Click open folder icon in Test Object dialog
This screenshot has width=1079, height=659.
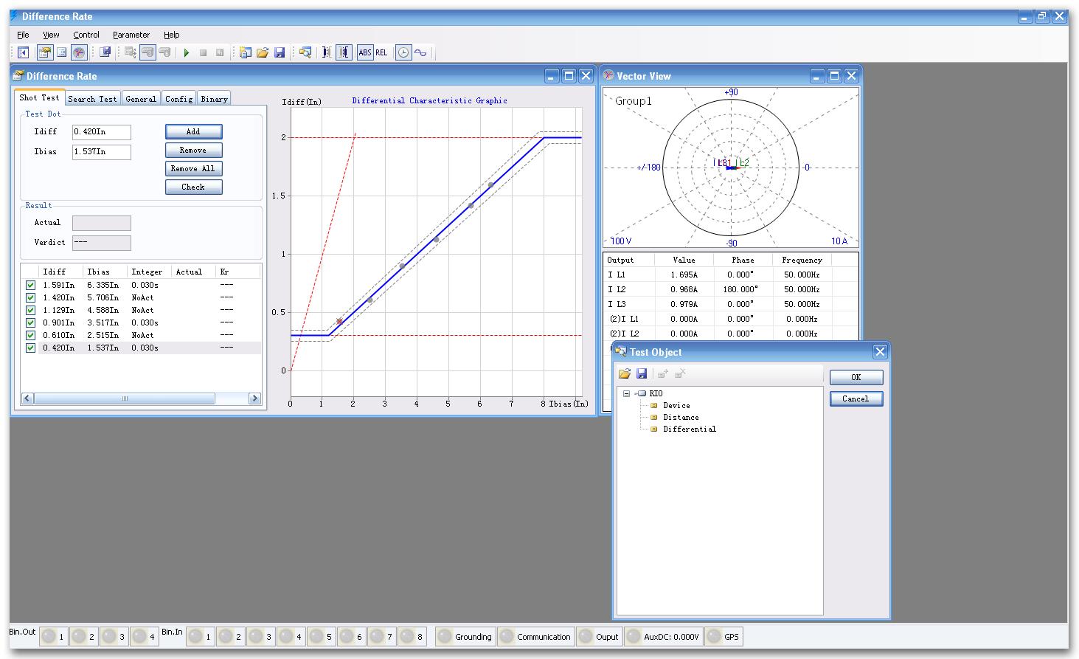625,374
